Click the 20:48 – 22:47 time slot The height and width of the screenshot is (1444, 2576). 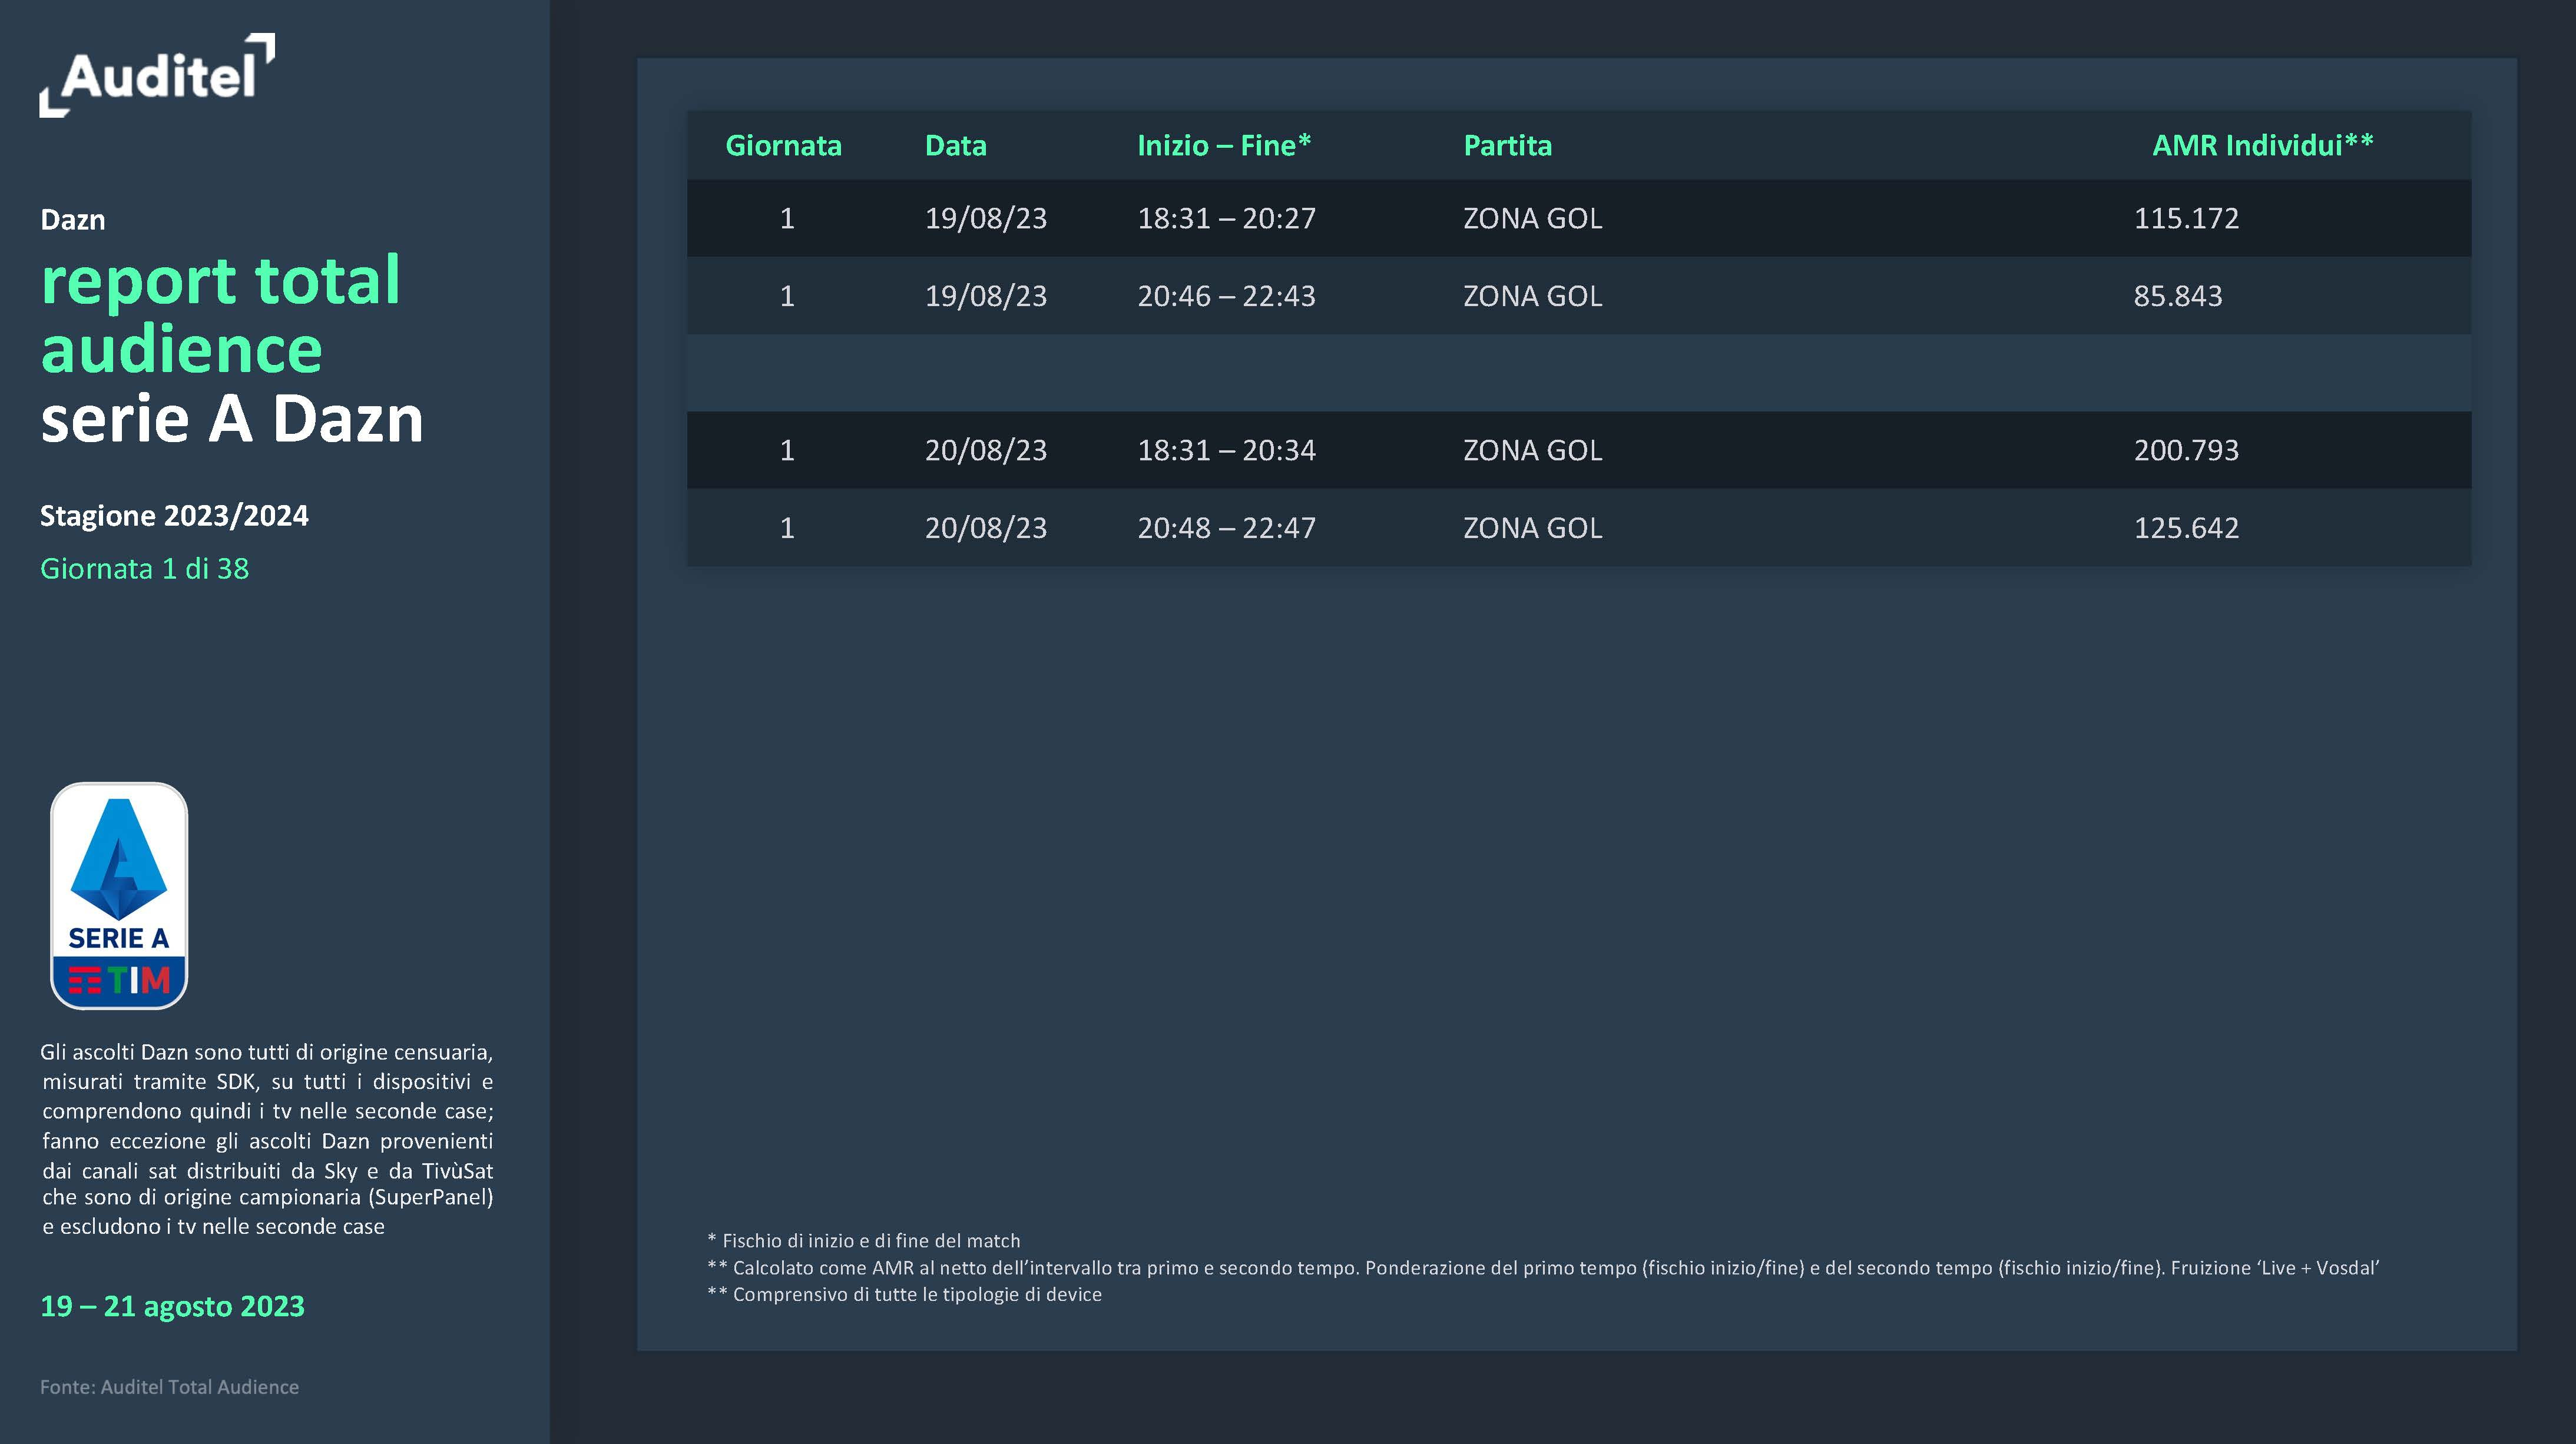1226,529
